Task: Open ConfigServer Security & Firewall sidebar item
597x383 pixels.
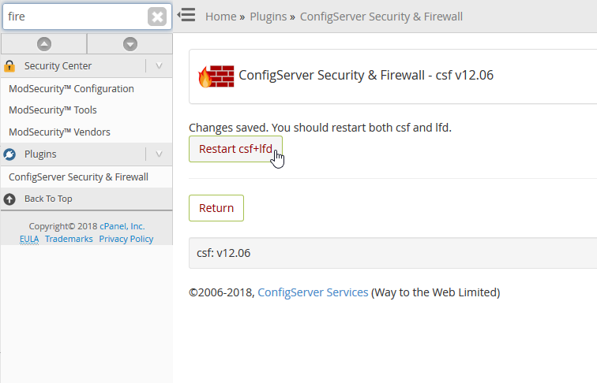Action: click(78, 177)
